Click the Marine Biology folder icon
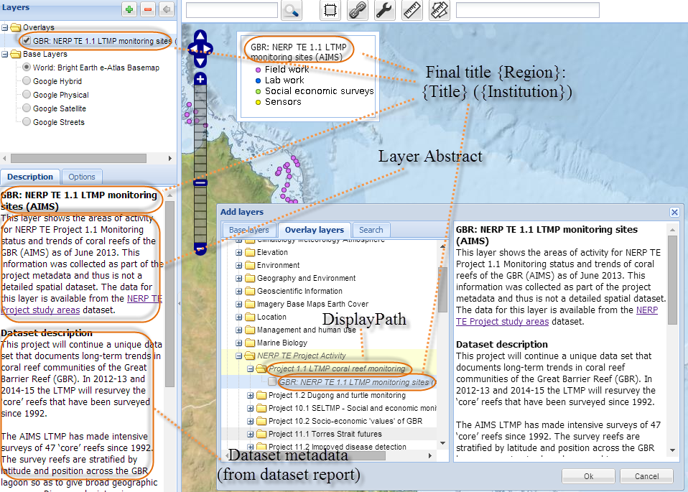The height and width of the screenshot is (492, 688). [x=250, y=343]
